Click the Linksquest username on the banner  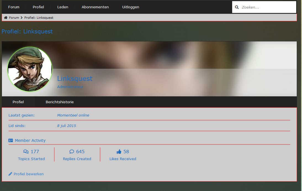tap(75, 79)
